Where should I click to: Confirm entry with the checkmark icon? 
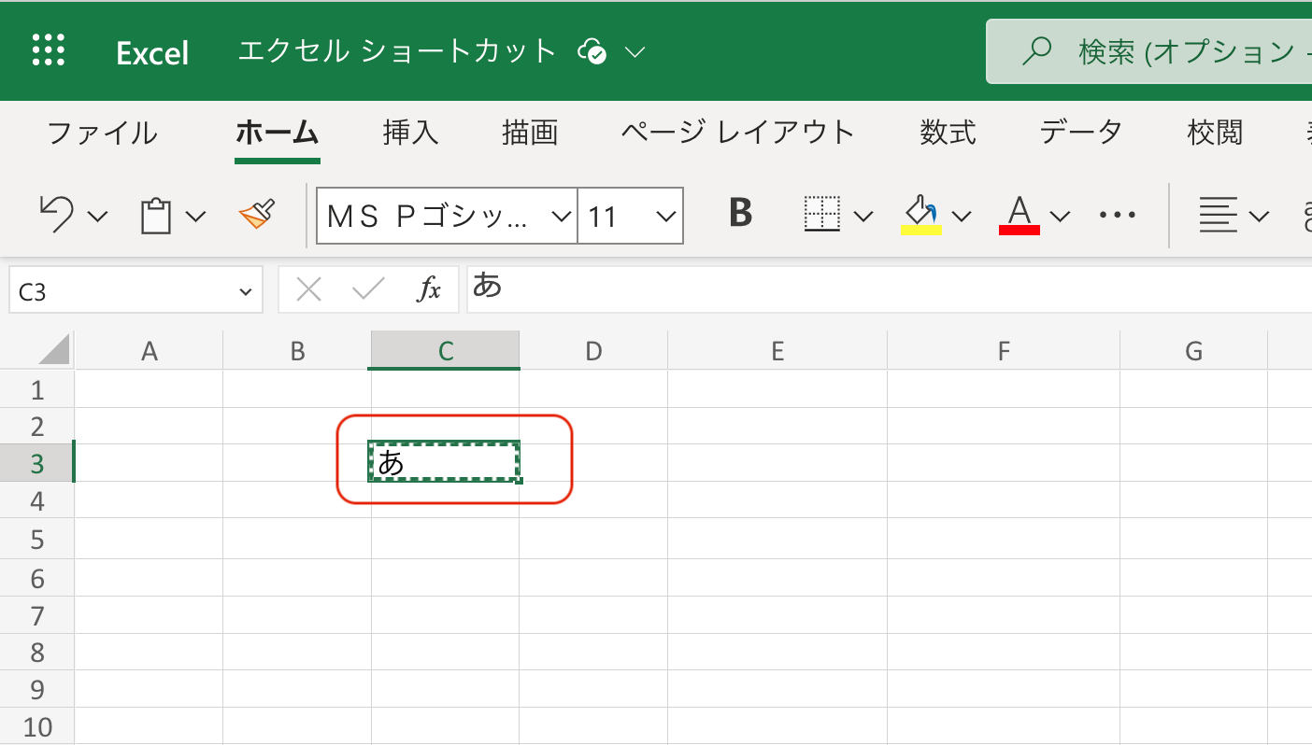pyautogui.click(x=368, y=290)
